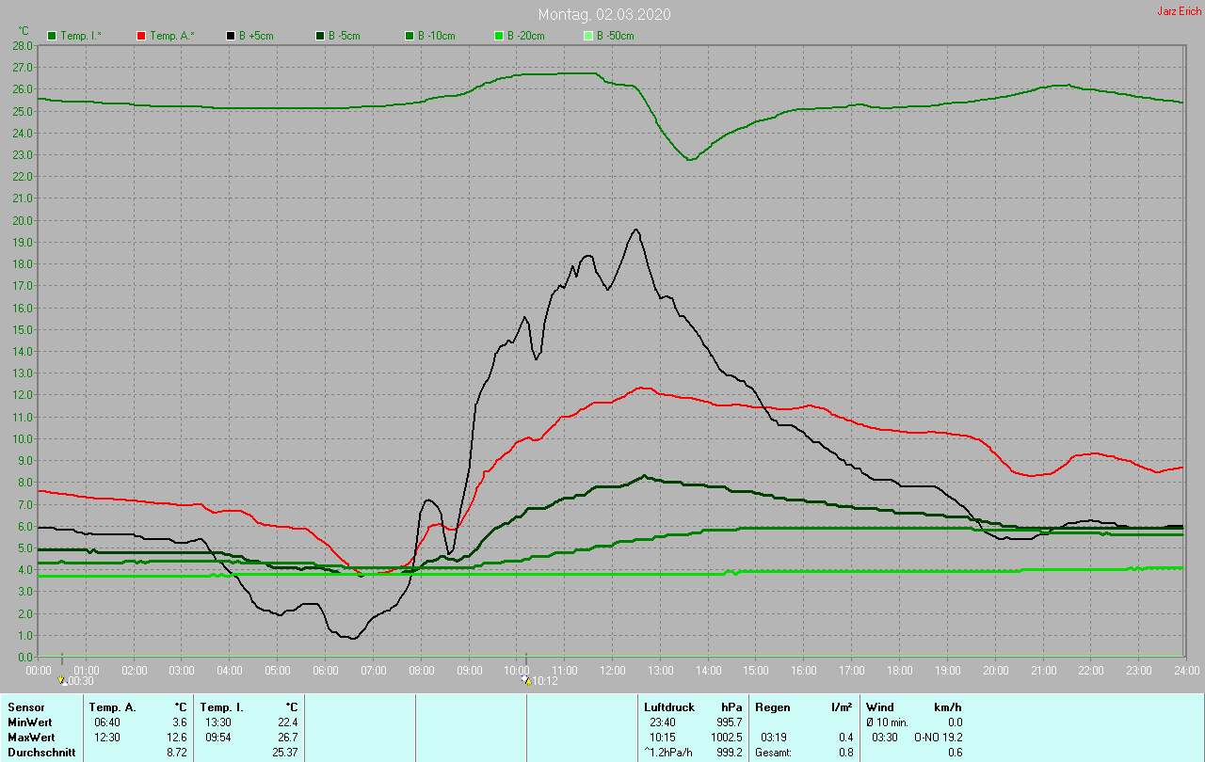Click the Temp. A. maximum value 12.6
Screen dimensions: 1205x762
pyautogui.click(x=177, y=738)
